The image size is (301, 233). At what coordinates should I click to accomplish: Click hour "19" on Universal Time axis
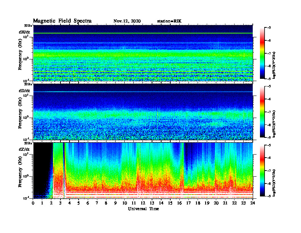point(207,203)
